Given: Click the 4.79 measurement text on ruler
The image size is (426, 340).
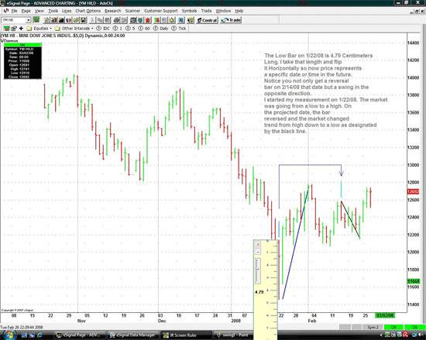Looking at the screenshot, I should coord(259,292).
